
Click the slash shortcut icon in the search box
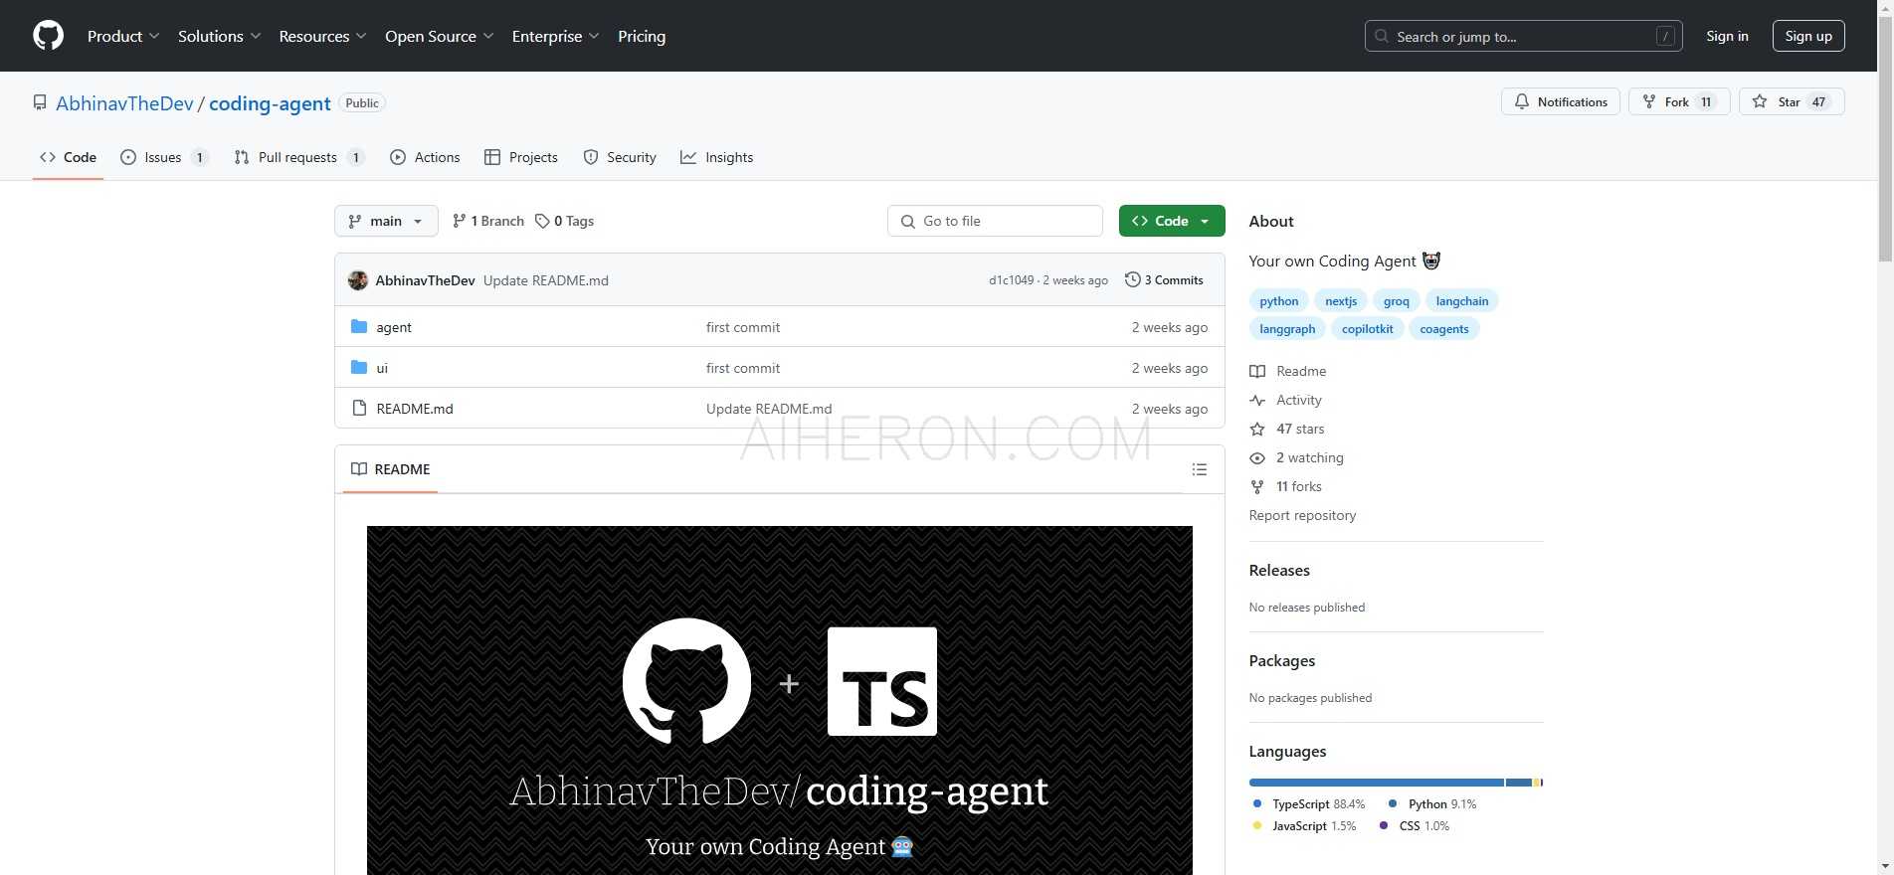[1665, 36]
